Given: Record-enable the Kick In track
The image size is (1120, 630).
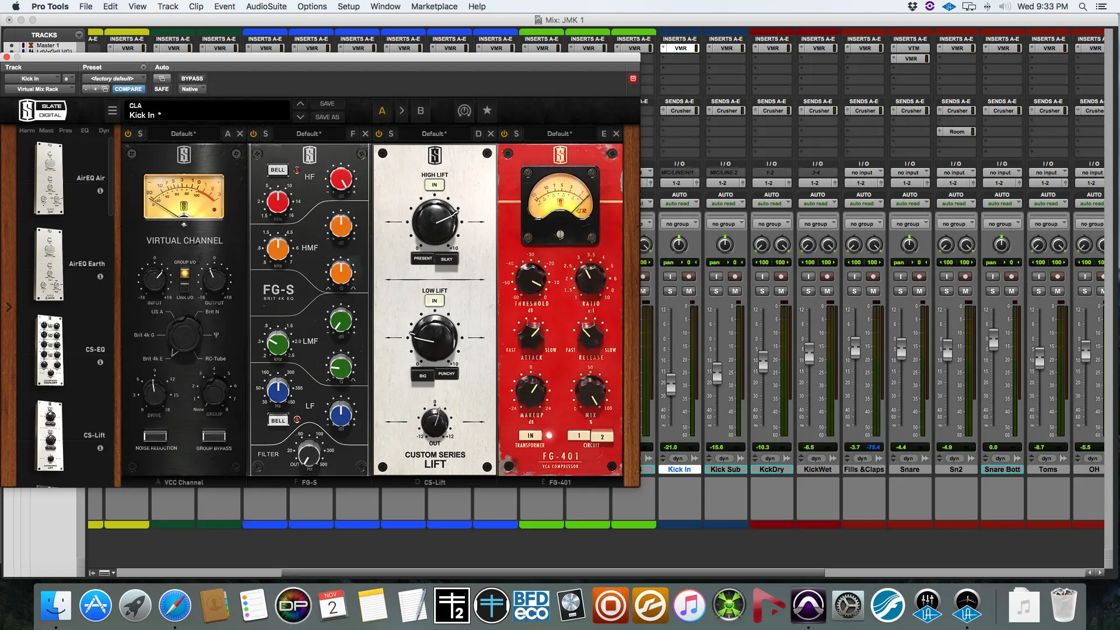Looking at the screenshot, I should (x=689, y=276).
